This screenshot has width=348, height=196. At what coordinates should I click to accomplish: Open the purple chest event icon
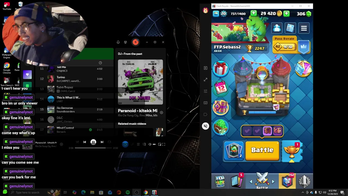tap(221, 108)
